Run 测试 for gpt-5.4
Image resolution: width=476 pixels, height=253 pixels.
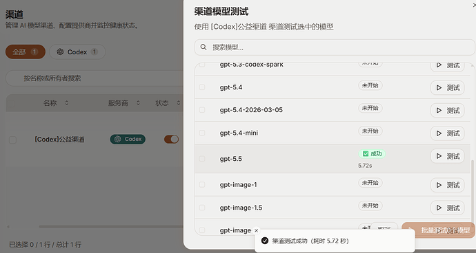coord(448,88)
